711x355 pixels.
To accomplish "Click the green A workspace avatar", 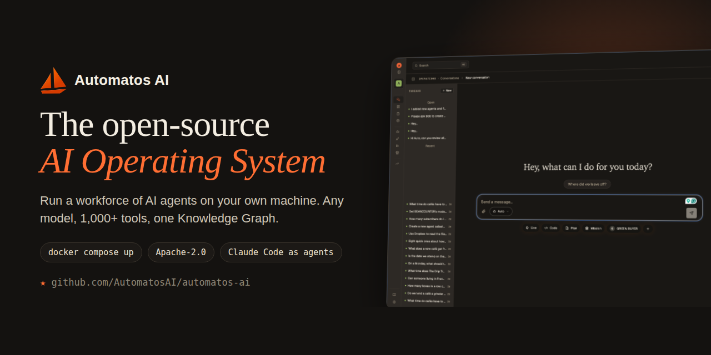I will click(x=398, y=83).
